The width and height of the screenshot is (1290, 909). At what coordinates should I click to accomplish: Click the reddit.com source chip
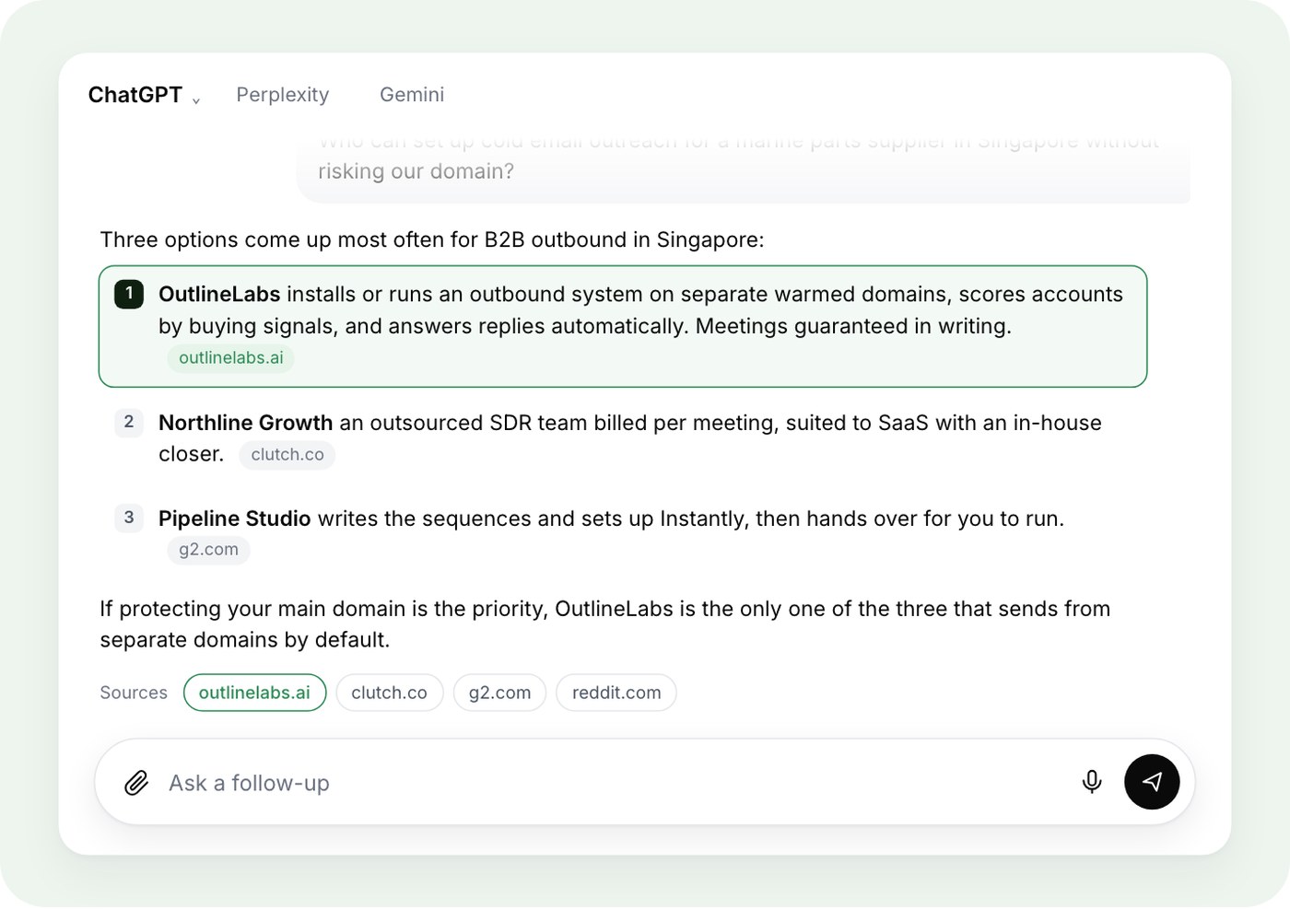tap(616, 693)
